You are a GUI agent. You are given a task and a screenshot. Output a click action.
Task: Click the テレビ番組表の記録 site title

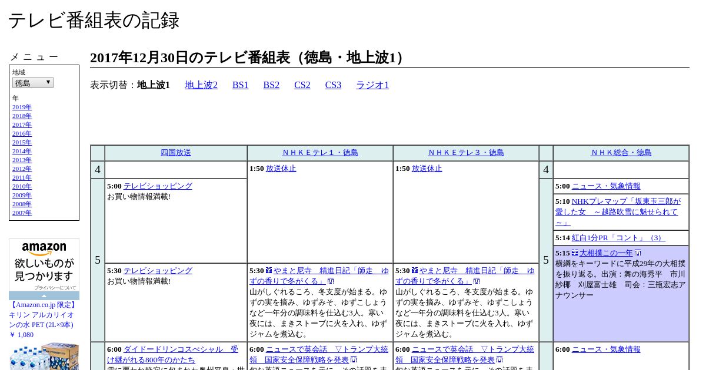[94, 21]
